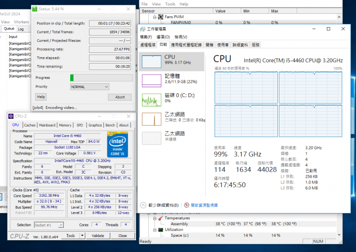This screenshot has height=252, width=356.
Task: Switch to the Mainboard tab in CPU-Z
Action: (47, 125)
